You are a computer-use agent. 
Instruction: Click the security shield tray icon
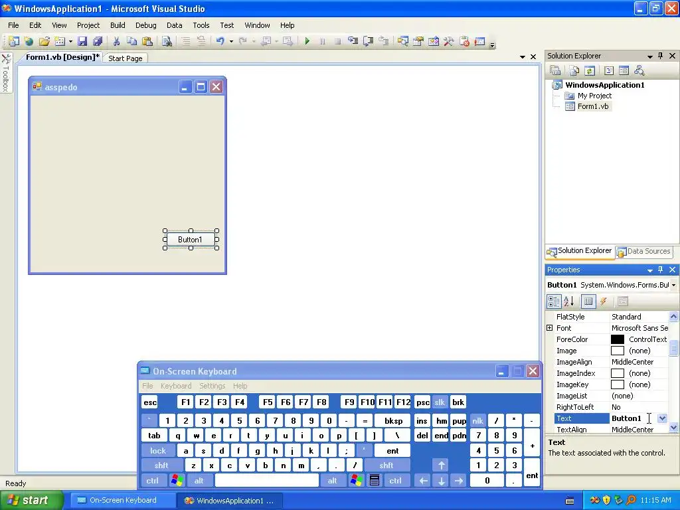click(x=606, y=500)
